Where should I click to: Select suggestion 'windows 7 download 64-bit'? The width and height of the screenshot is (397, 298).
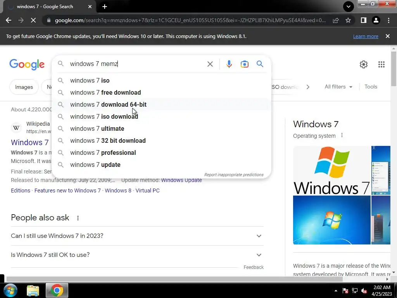pyautogui.click(x=161, y=104)
